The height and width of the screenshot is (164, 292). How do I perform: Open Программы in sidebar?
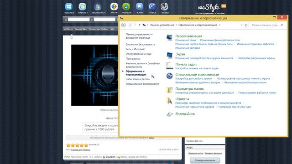(x=133, y=59)
